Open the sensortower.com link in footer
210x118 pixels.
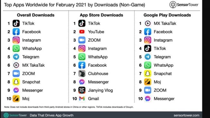pyautogui.click(x=187, y=115)
